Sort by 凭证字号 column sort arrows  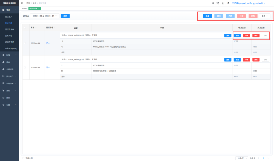[55, 28]
